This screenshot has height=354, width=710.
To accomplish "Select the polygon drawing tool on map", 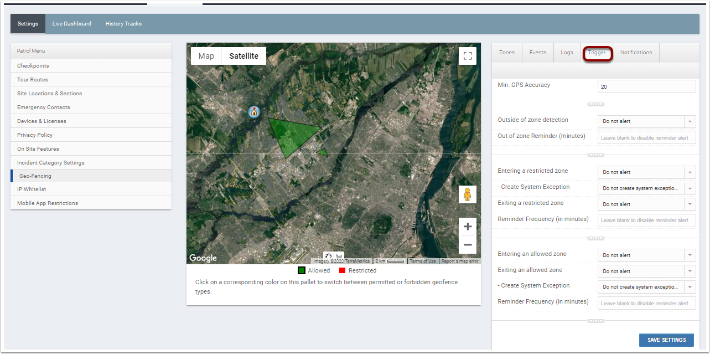I will (x=339, y=256).
